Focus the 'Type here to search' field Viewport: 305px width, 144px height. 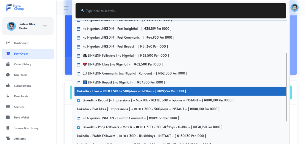point(181,11)
